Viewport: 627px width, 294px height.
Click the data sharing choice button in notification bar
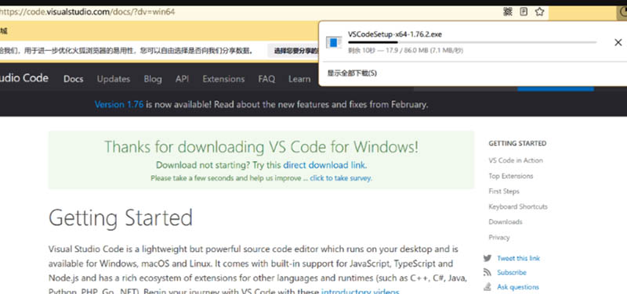[x=293, y=51]
